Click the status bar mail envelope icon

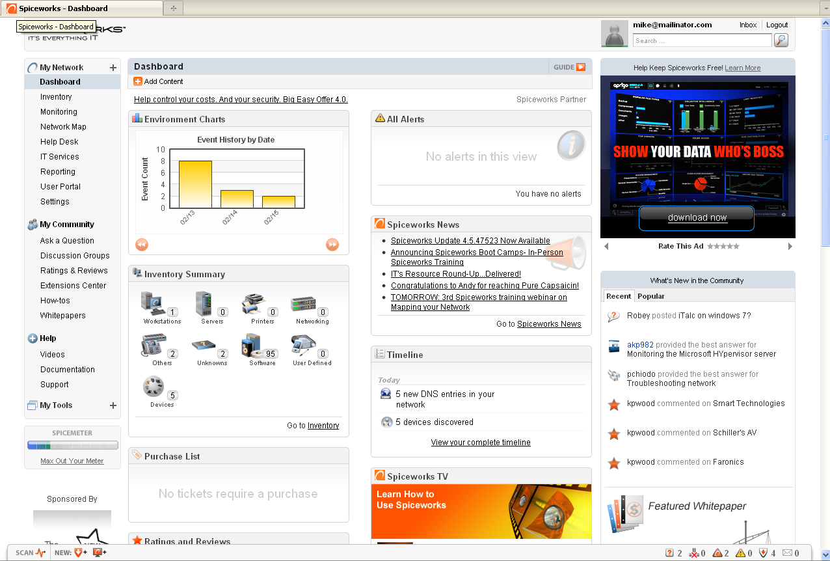pyautogui.click(x=787, y=553)
